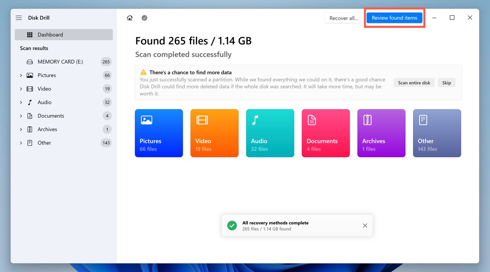490x272 pixels.
Task: Open the hamburger menu beside Disk Drill
Action: tap(19, 18)
